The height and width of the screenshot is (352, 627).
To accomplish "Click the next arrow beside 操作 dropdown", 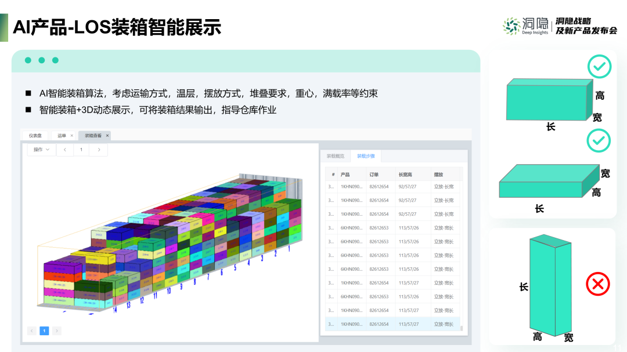I will click(99, 150).
